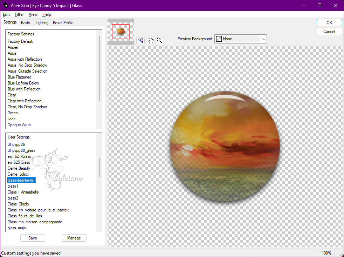Viewport: 344px width, 257px height.
Task: Open the Help menu
Action: (x=47, y=14)
